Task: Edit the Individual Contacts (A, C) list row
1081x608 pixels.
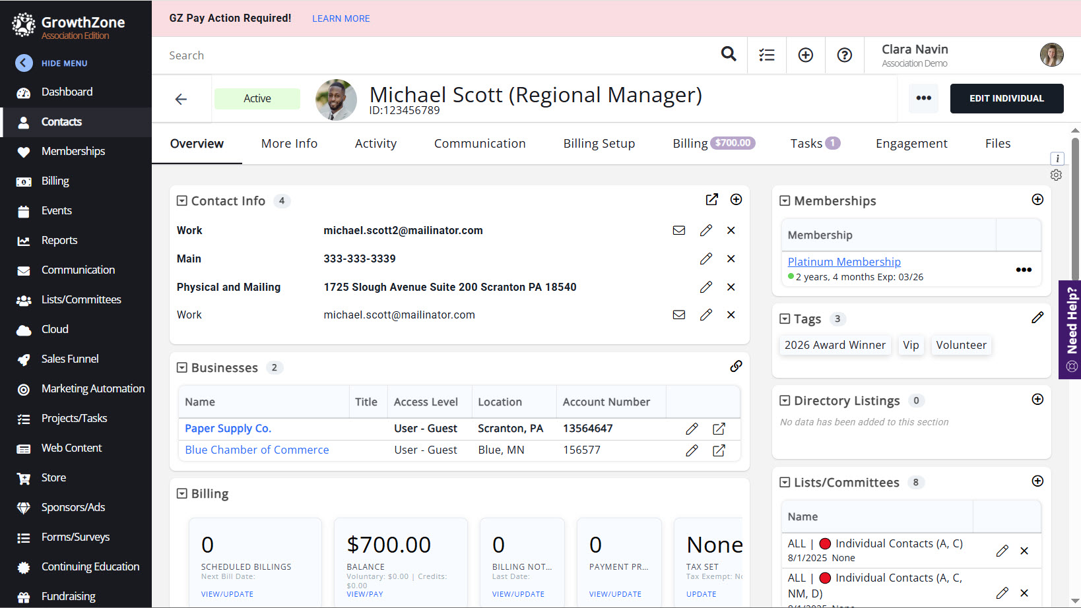Action: [1002, 551]
